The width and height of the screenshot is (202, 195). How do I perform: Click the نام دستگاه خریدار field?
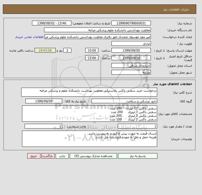coord(97,30)
